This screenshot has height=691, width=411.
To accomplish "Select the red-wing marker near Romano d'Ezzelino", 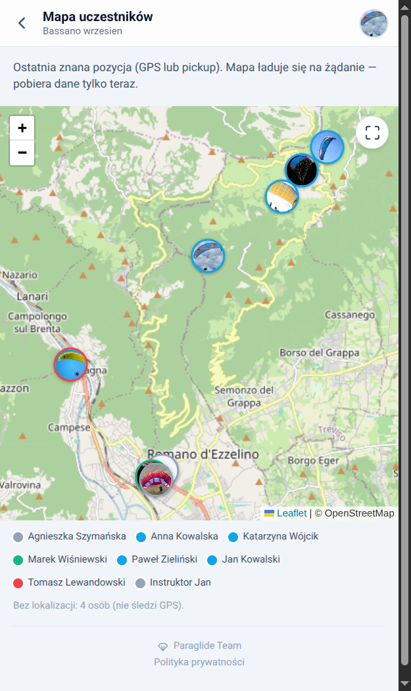I will (155, 478).
